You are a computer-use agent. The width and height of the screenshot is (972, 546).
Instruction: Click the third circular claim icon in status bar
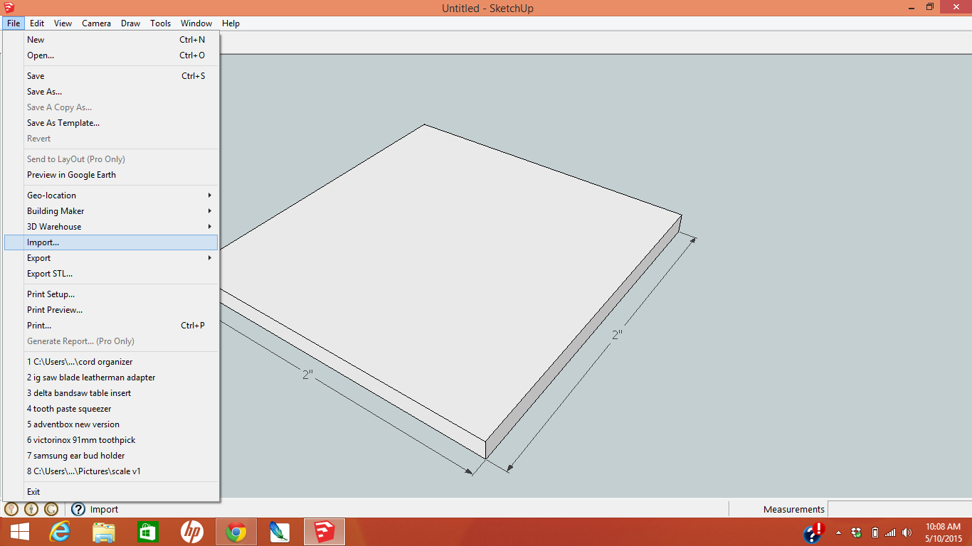coord(51,509)
